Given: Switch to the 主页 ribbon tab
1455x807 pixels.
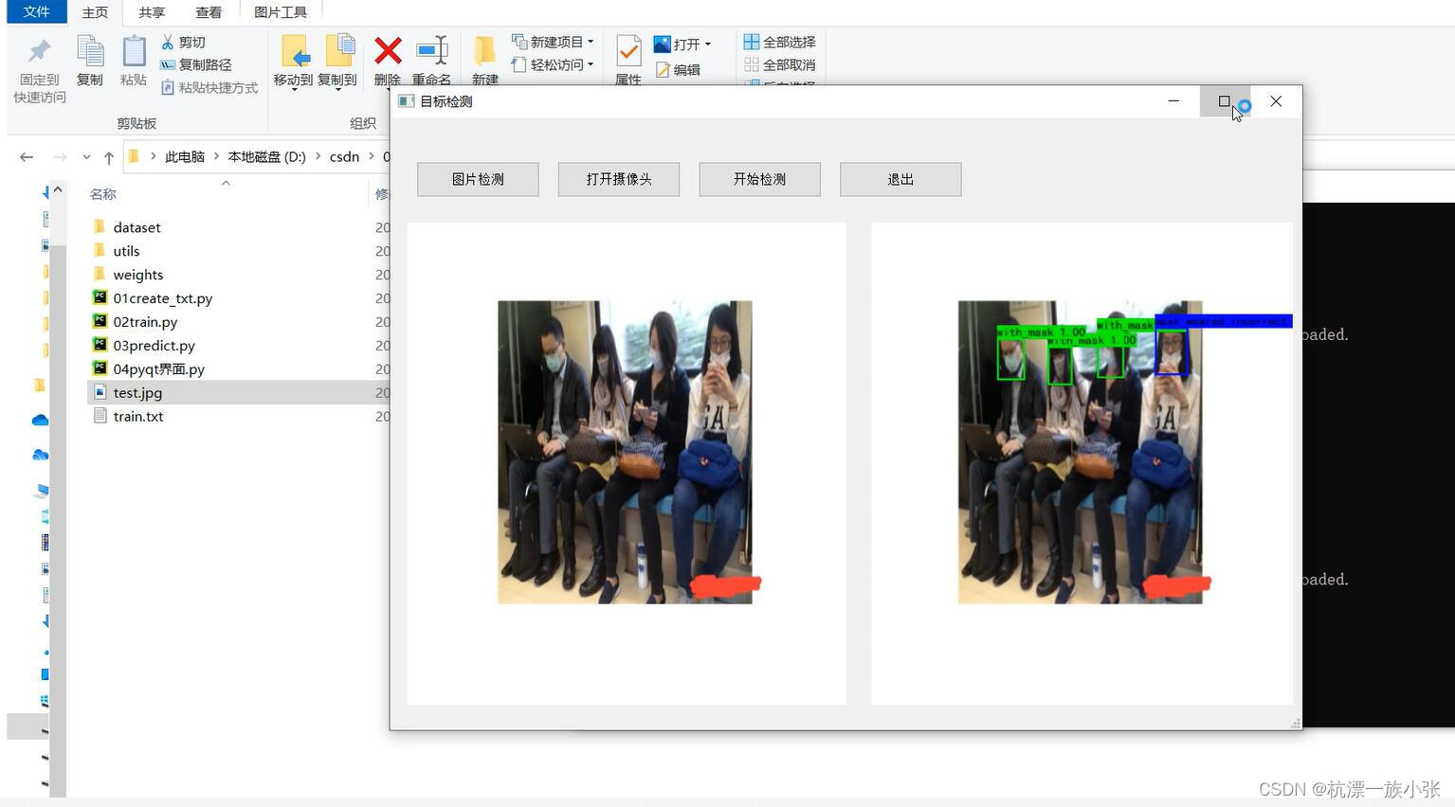Looking at the screenshot, I should pos(95,12).
